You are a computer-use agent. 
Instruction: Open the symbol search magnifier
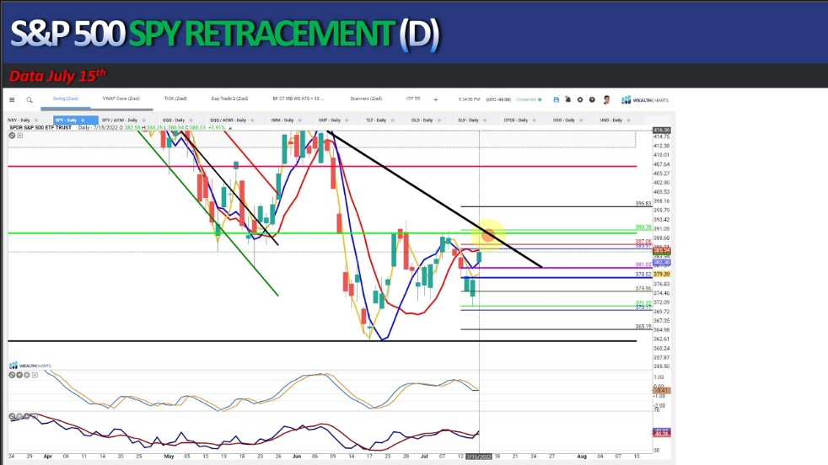(30, 99)
